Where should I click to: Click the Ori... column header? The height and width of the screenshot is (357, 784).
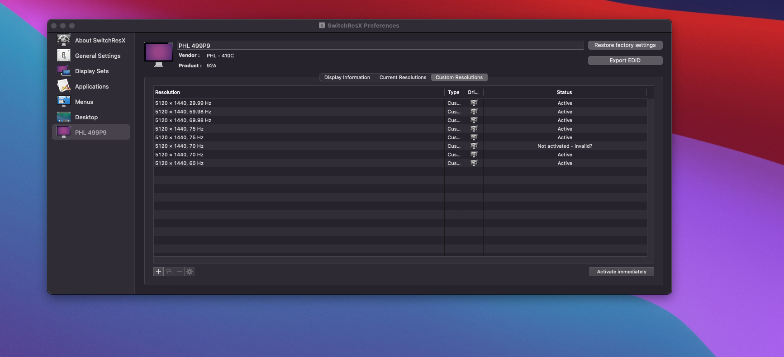(473, 92)
